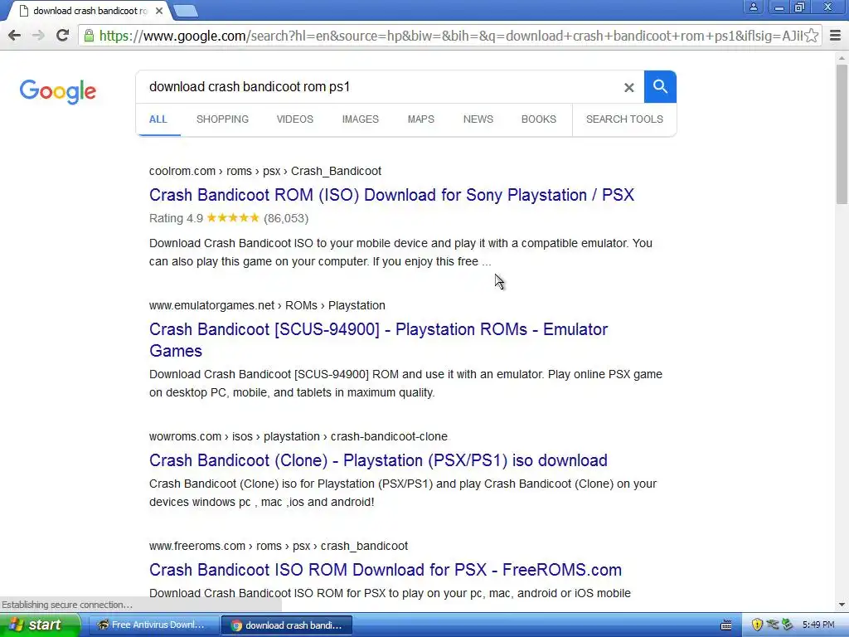Open the tray keyboard icon
Screen dimensions: 849x637
point(726,625)
